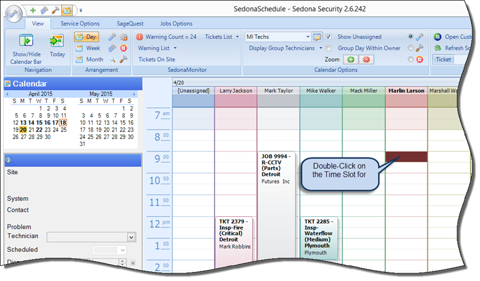Go to next month in Calendar panel
The height and width of the screenshot is (281, 480).
click(x=134, y=94)
